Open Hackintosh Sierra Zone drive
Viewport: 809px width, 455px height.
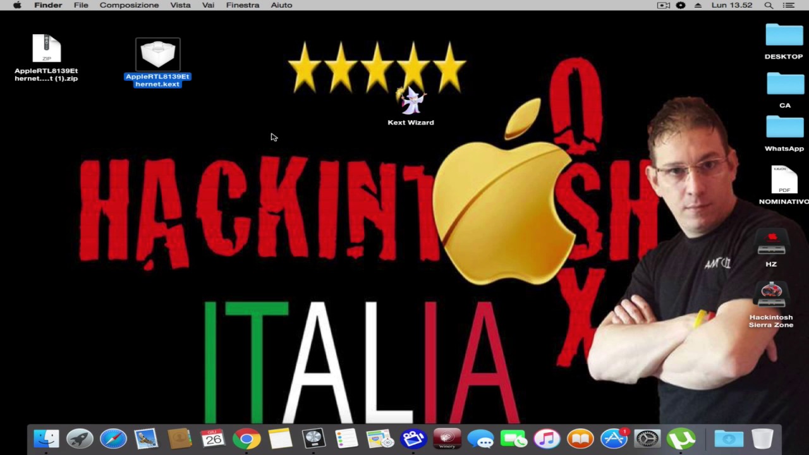pyautogui.click(x=771, y=296)
